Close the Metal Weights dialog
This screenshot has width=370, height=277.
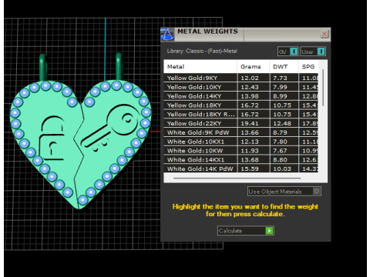325,34
